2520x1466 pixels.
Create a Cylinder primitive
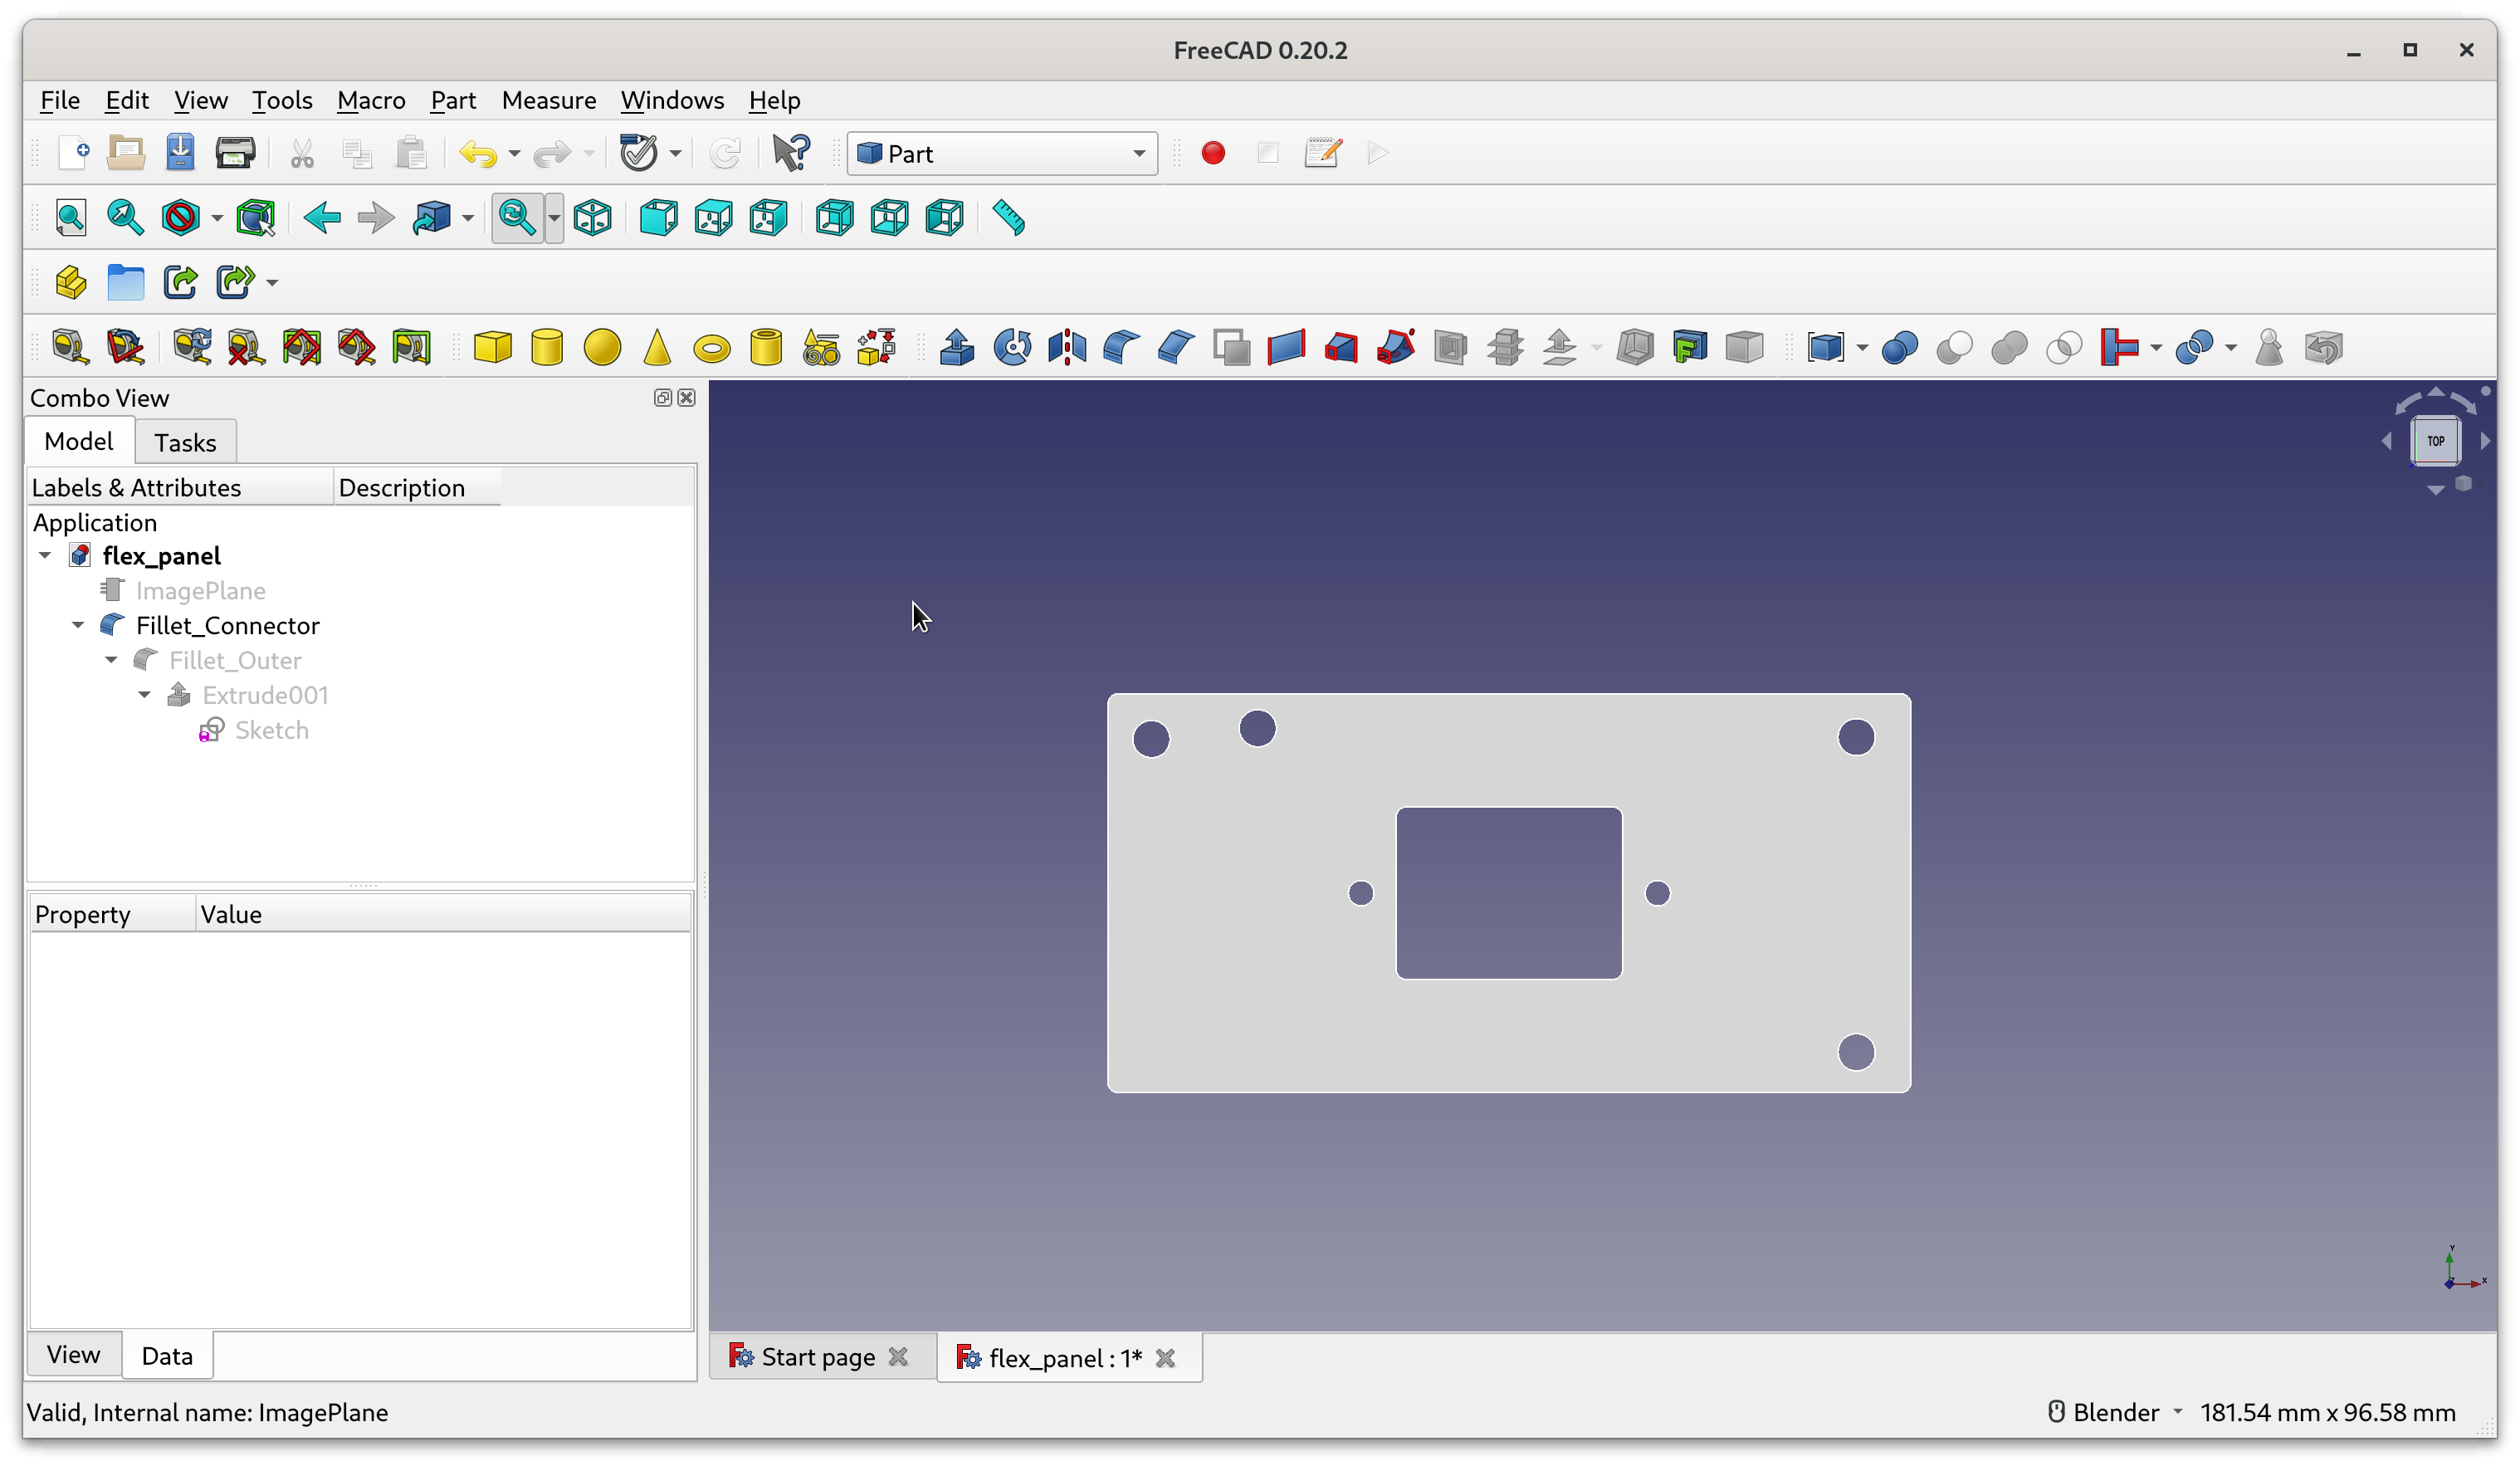pyautogui.click(x=547, y=348)
